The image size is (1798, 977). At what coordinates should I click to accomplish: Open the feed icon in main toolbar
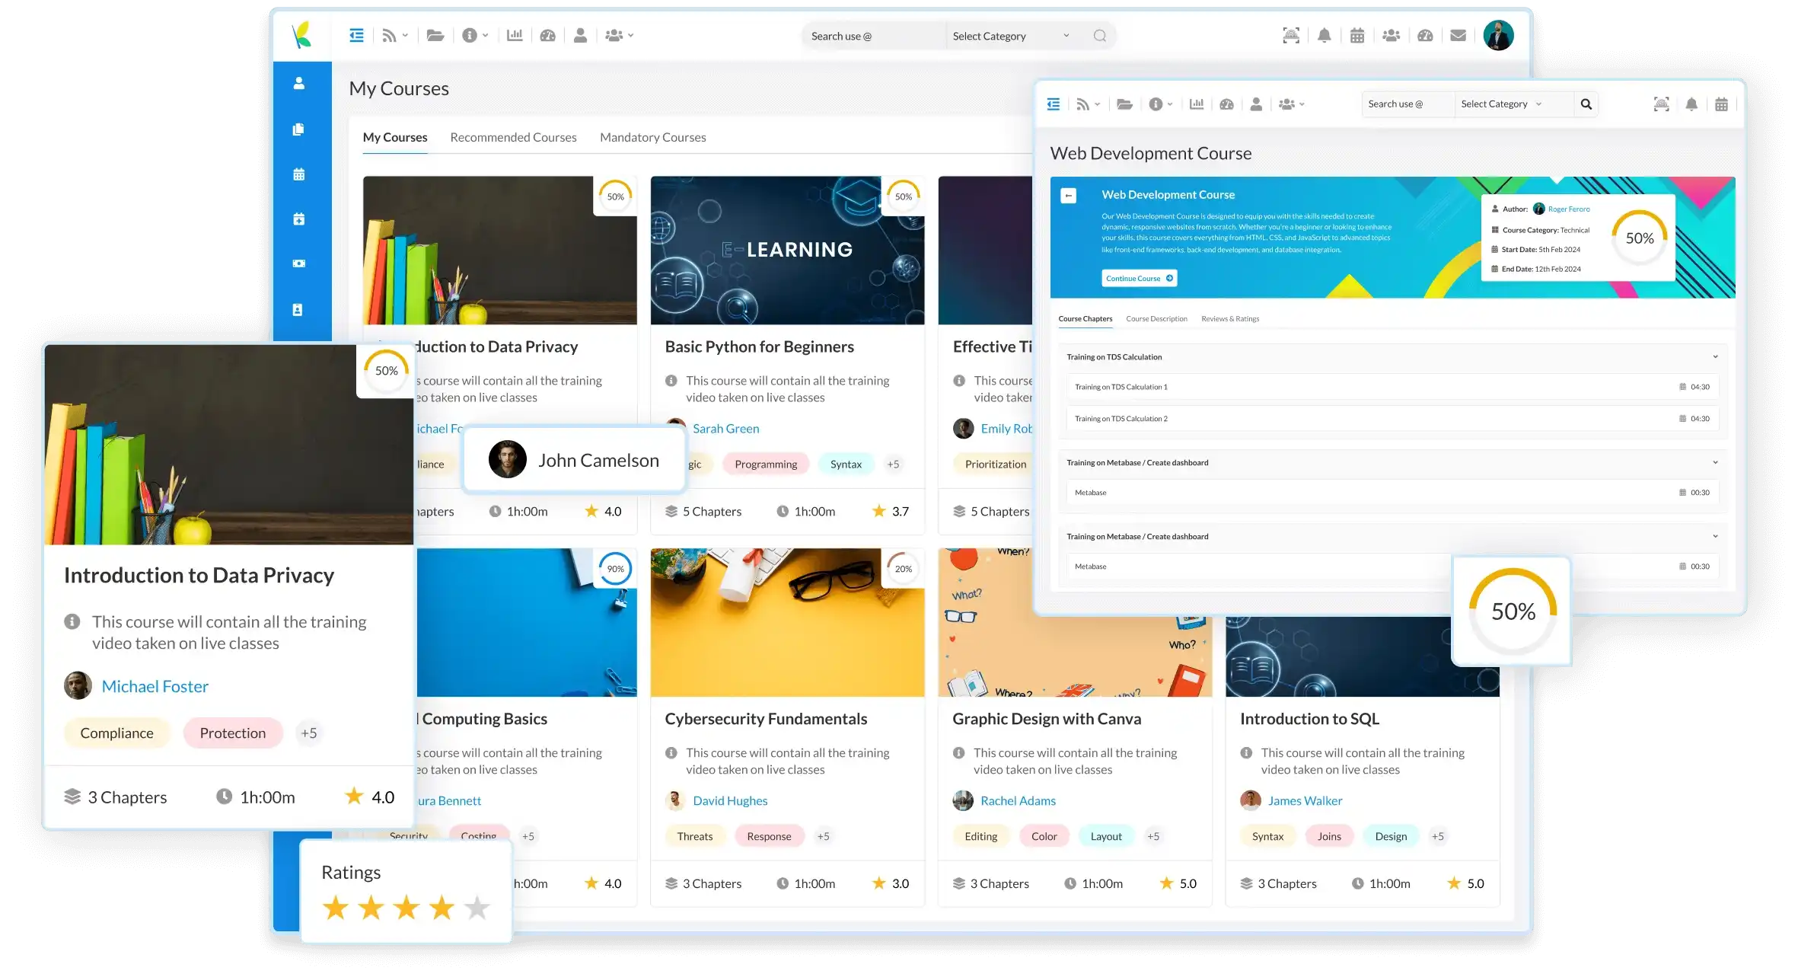[x=389, y=35]
